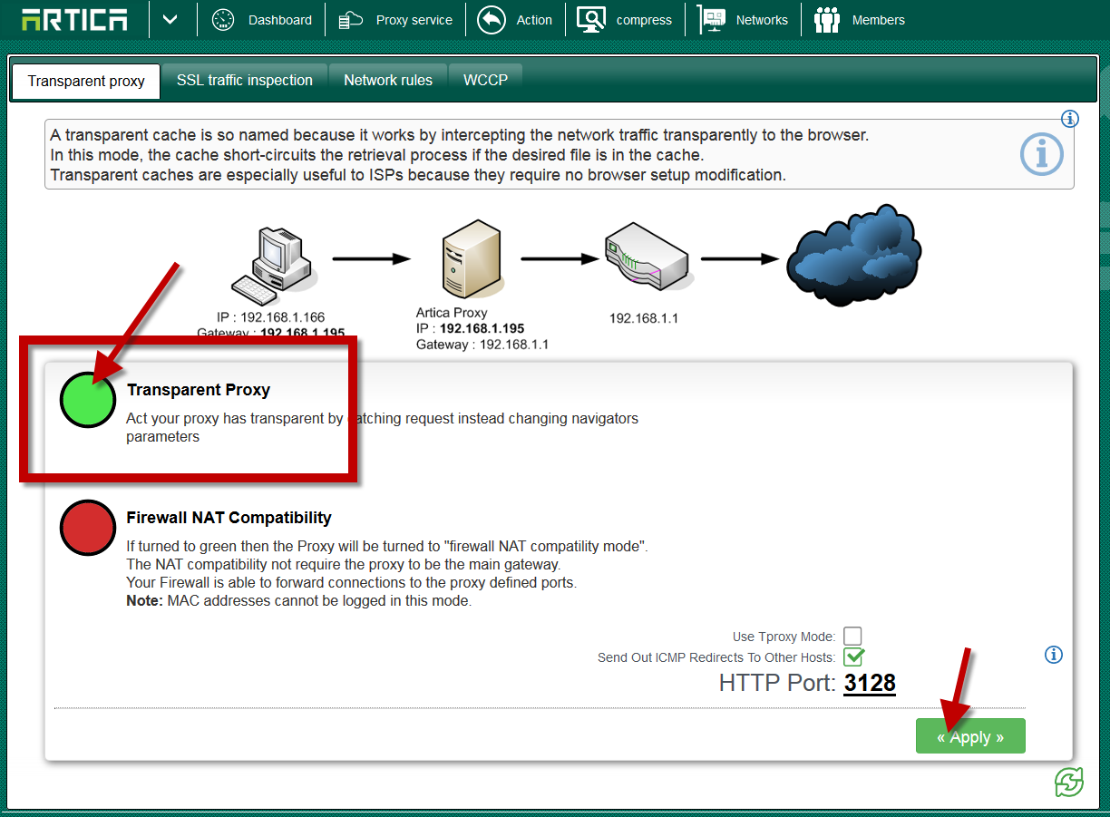
Task: Select the Transparent proxy tab
Action: [86, 81]
